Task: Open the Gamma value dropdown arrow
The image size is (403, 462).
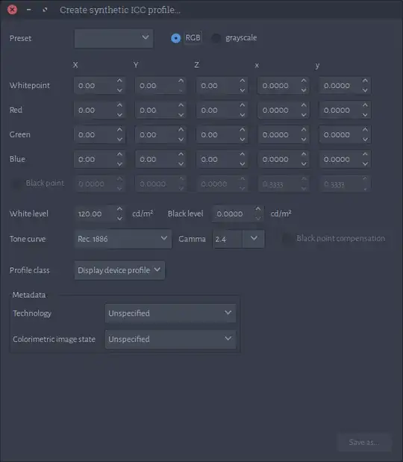Action: (254, 239)
